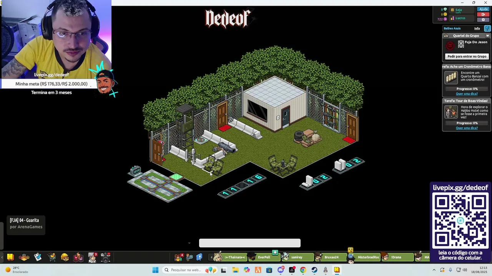This screenshot has width=492, height=276.
Task: Open the Info link for Balões Azuis
Action: [477, 28]
